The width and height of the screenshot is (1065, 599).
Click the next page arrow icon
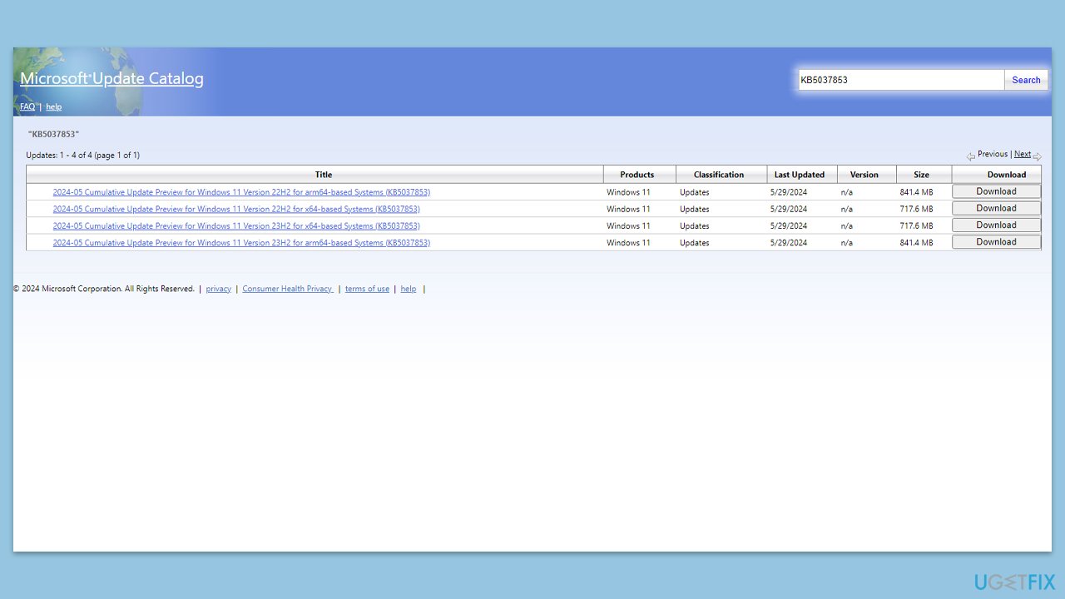pyautogui.click(x=1037, y=156)
